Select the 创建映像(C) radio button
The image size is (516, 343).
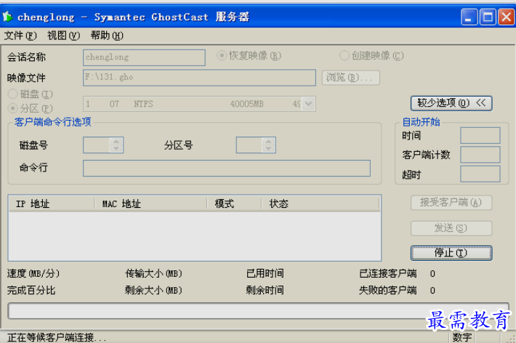click(x=371, y=56)
